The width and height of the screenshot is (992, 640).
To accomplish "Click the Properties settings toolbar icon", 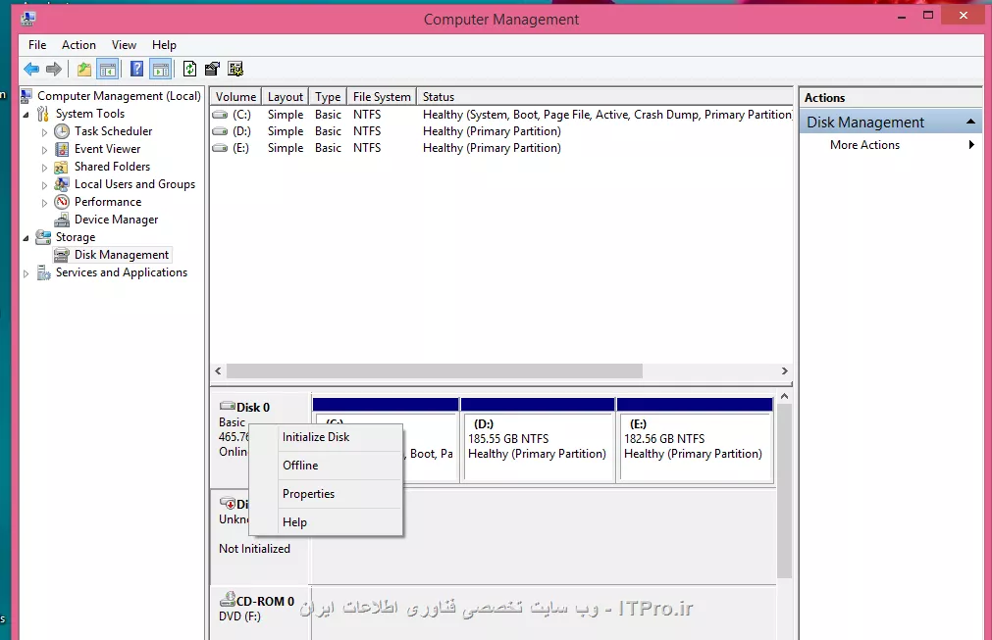I will click(x=213, y=69).
